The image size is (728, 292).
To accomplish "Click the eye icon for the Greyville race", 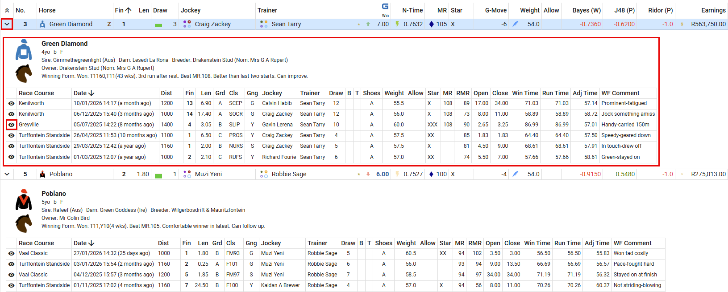I will coord(12,125).
